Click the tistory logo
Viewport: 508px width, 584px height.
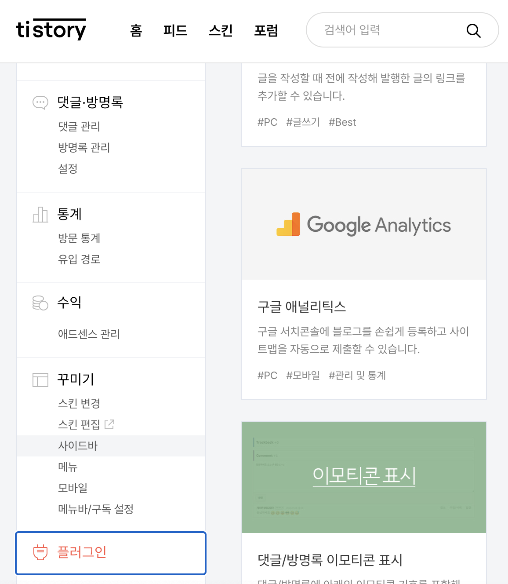[x=51, y=29]
